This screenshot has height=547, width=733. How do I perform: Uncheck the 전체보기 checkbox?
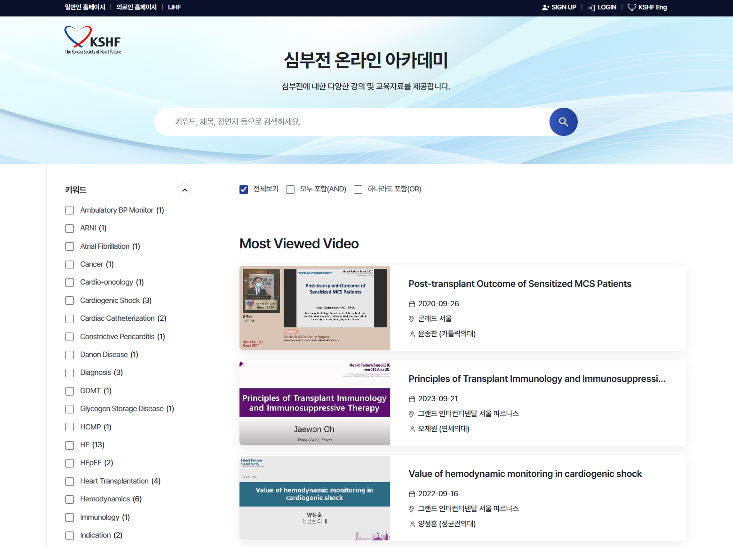244,190
